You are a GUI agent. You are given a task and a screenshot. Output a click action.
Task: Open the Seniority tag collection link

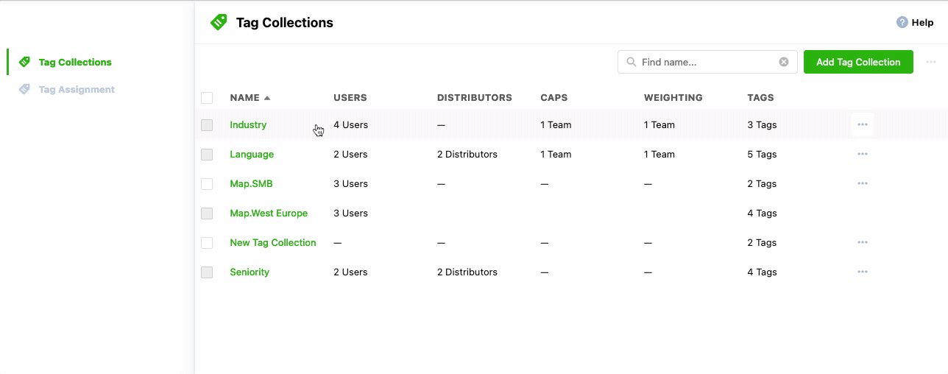click(x=250, y=272)
